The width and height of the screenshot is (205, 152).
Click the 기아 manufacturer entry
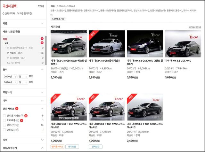[x=5, y=39]
